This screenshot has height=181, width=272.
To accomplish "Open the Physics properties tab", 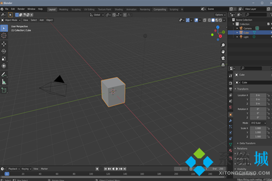I will [x=231, y=133].
